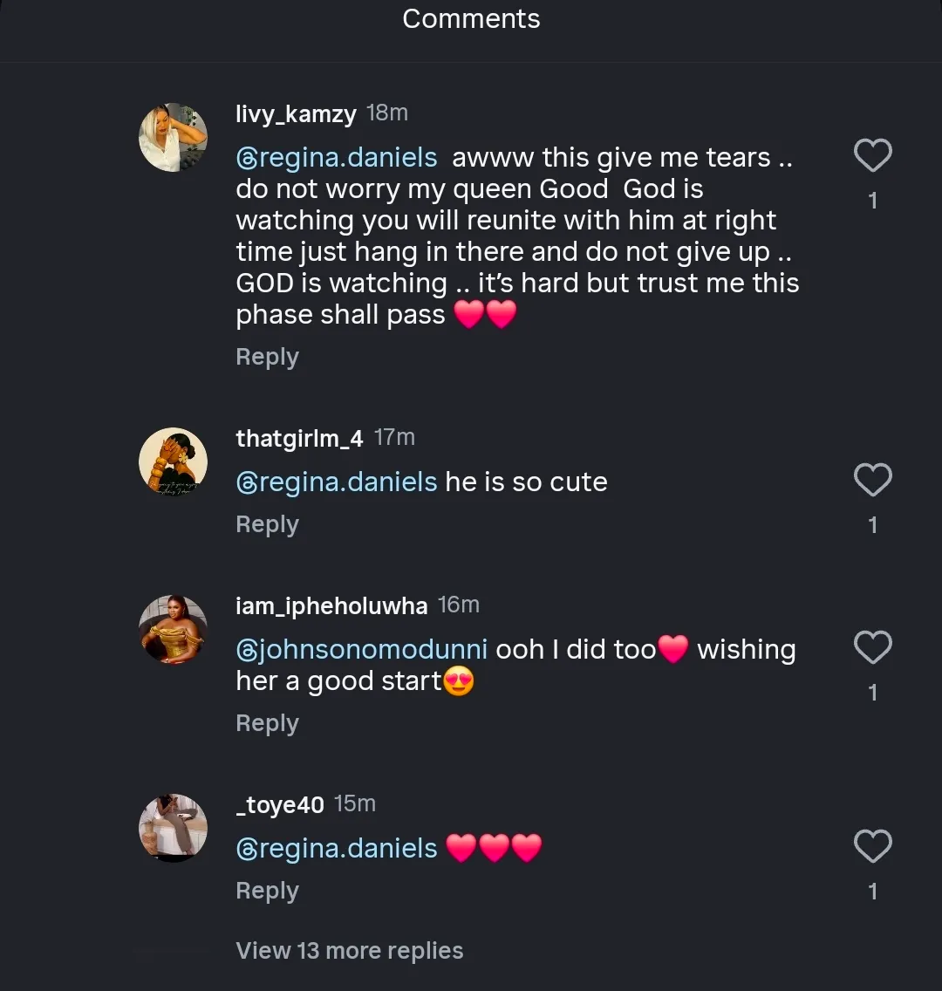This screenshot has height=991, width=942.
Task: Like livy_kamzy's comment with heart icon
Action: point(872,156)
